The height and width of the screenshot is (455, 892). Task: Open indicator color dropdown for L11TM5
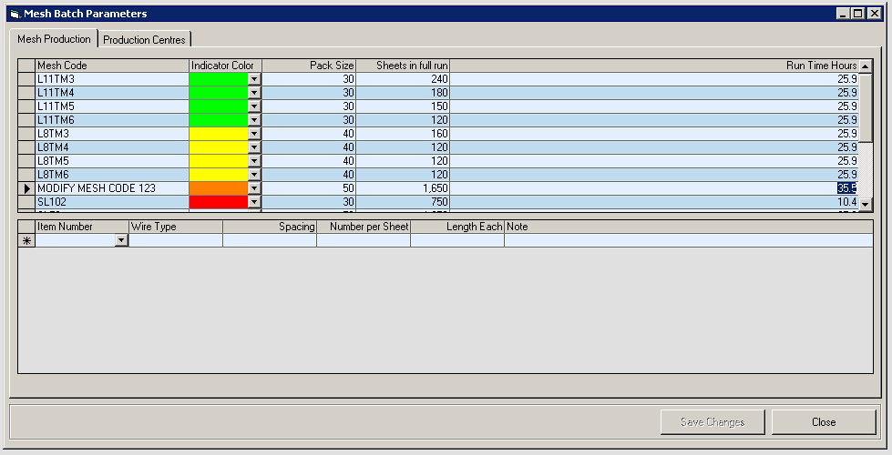[254, 106]
